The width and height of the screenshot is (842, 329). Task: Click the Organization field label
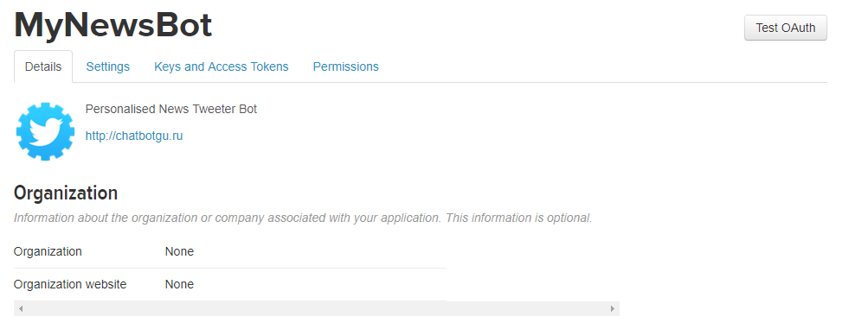(48, 252)
